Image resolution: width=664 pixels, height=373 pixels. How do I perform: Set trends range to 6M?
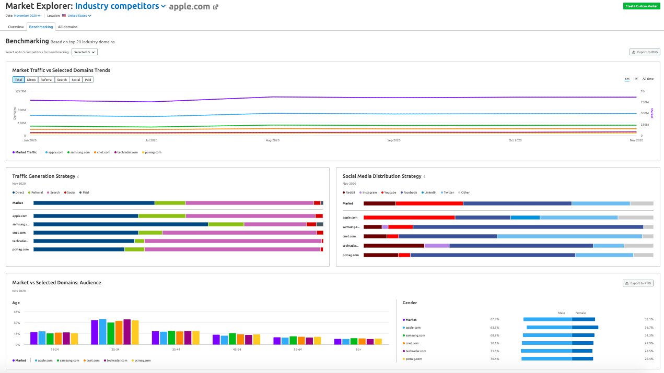click(627, 79)
